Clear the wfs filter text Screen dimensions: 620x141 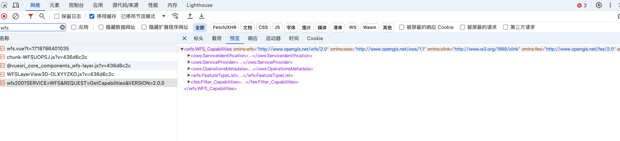[x=62, y=27]
